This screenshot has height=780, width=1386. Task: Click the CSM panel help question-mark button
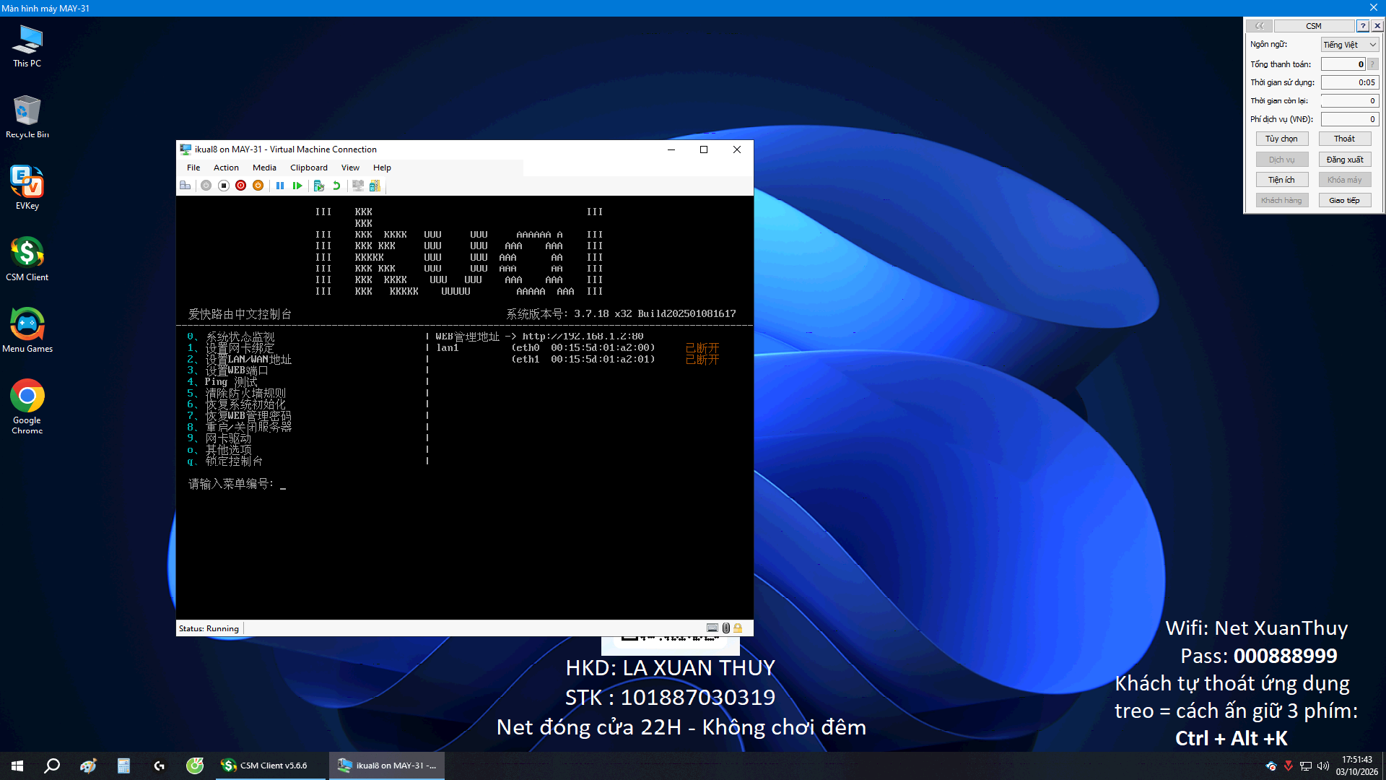coord(1362,25)
